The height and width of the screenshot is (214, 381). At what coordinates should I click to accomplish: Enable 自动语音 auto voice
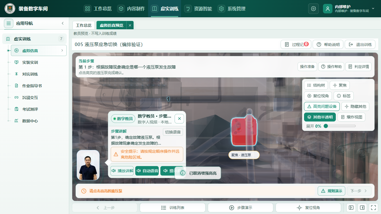pyautogui.click(x=147, y=171)
